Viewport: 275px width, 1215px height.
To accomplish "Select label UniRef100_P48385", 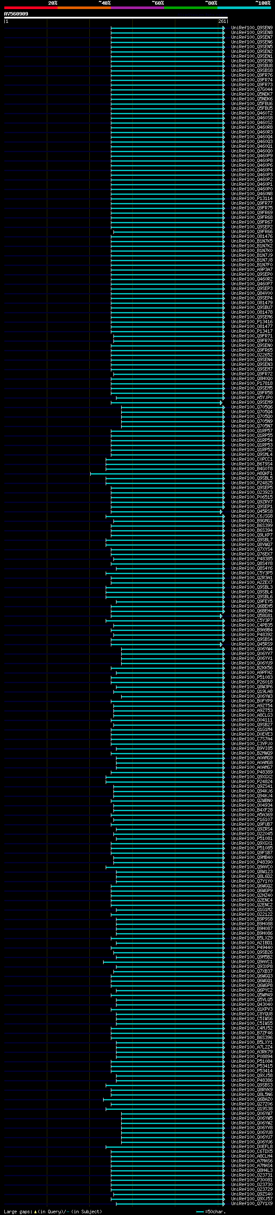I will click(x=252, y=559).
